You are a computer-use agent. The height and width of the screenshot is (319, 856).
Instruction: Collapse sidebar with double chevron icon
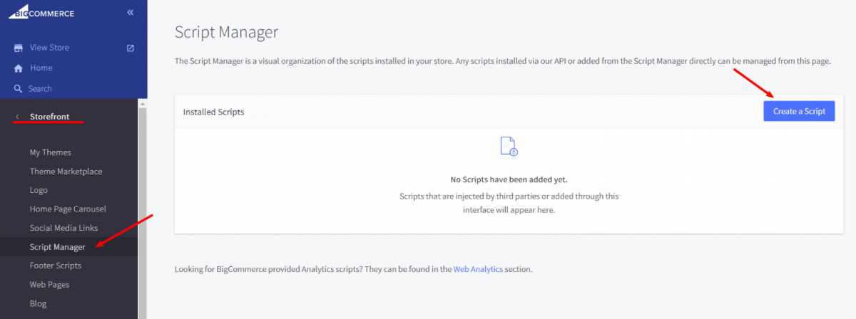(x=130, y=12)
